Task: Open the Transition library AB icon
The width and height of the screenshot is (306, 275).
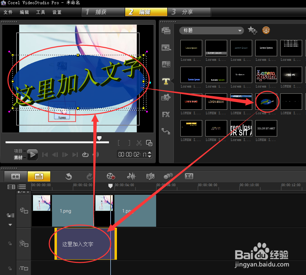Action: [166, 64]
